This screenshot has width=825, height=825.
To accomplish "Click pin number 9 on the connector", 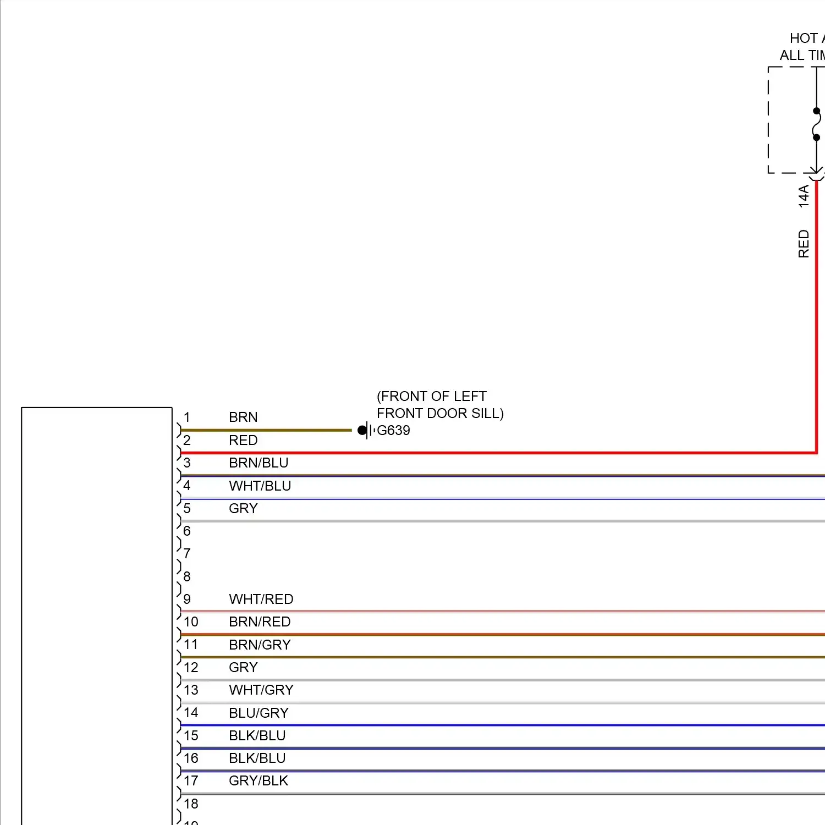I will coord(187,599).
